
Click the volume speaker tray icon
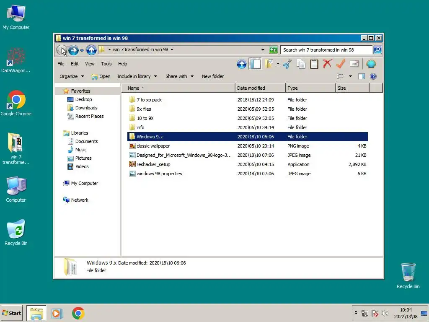[385, 313]
